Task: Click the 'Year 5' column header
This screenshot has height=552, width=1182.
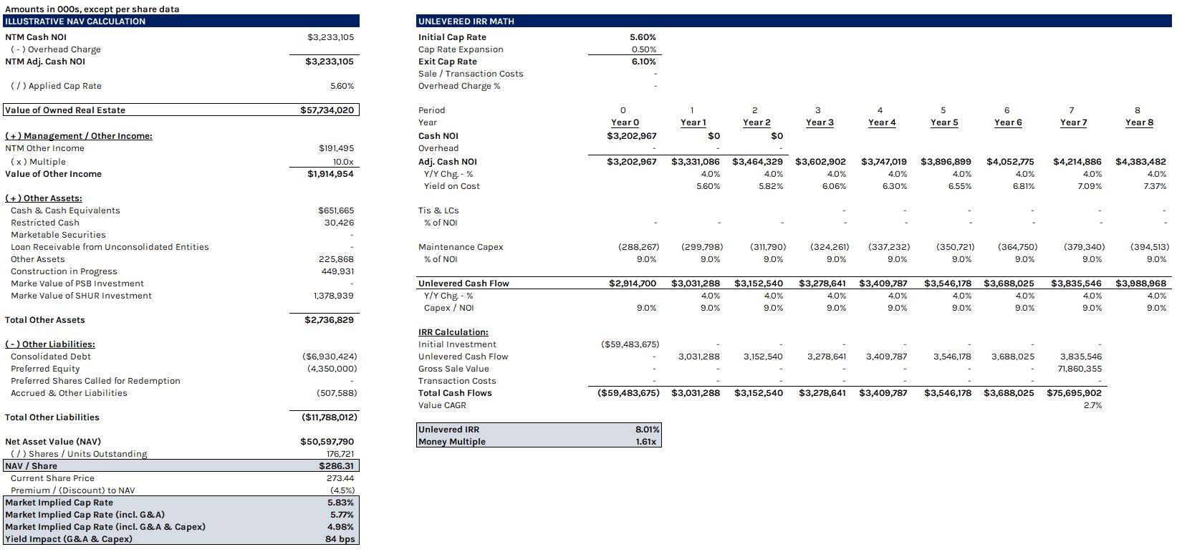Action: (943, 122)
